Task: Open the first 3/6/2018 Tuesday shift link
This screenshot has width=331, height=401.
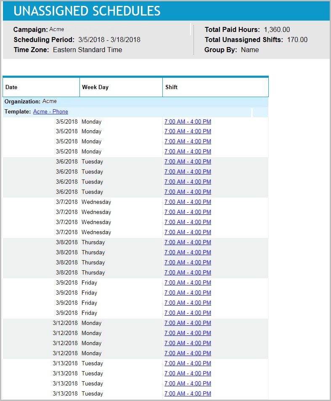Action: click(188, 162)
